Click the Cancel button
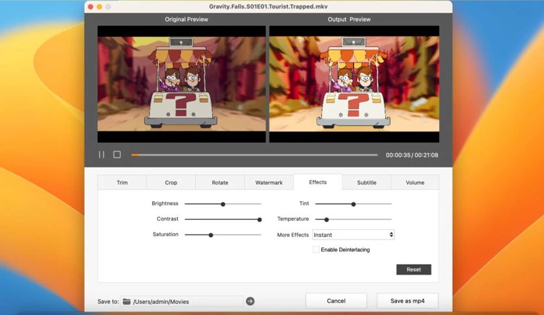This screenshot has width=544, height=315. point(336,301)
